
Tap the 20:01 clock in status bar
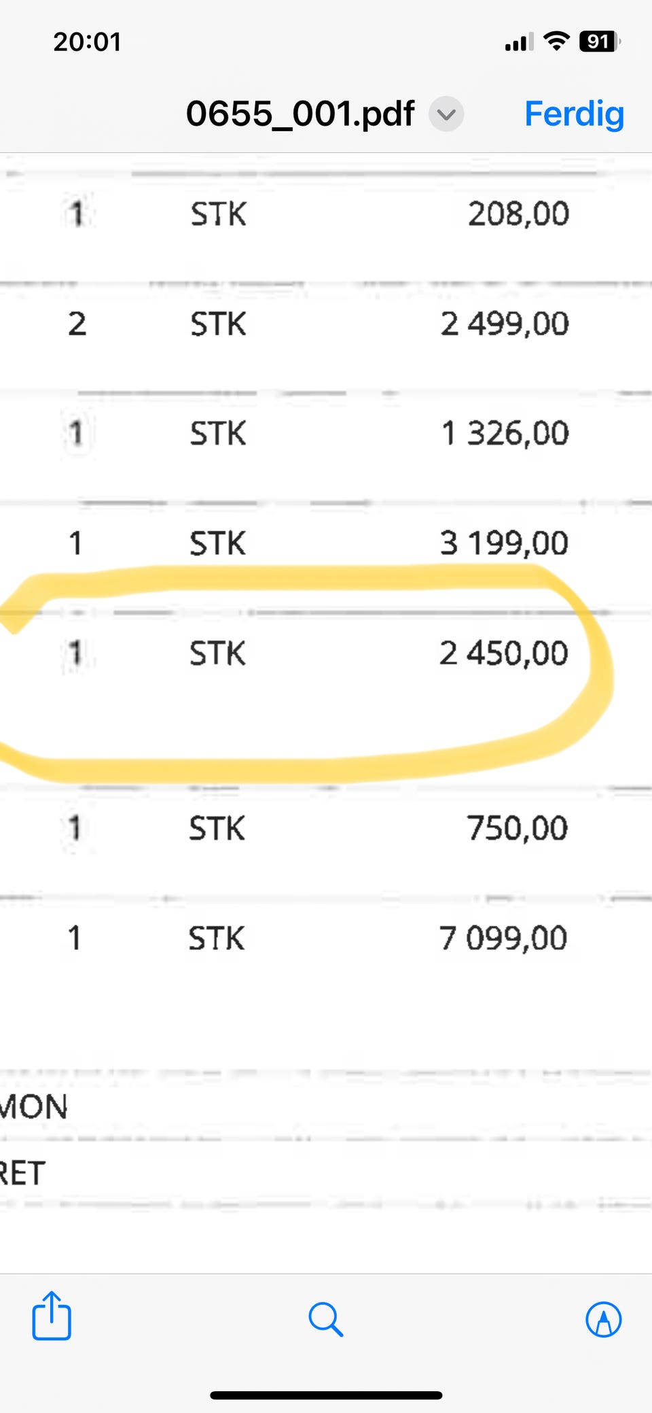click(88, 42)
